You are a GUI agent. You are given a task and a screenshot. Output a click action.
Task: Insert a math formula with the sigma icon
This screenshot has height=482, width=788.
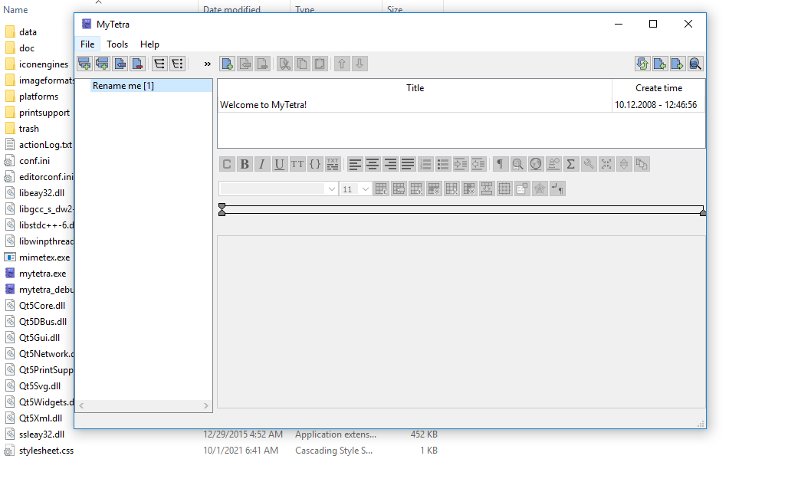[x=571, y=164]
